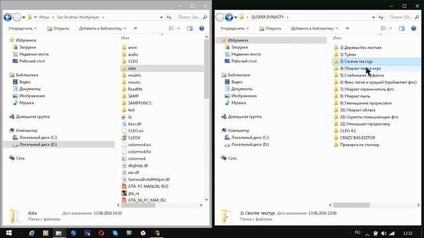Switch the RU input language indicator

(x=358, y=232)
